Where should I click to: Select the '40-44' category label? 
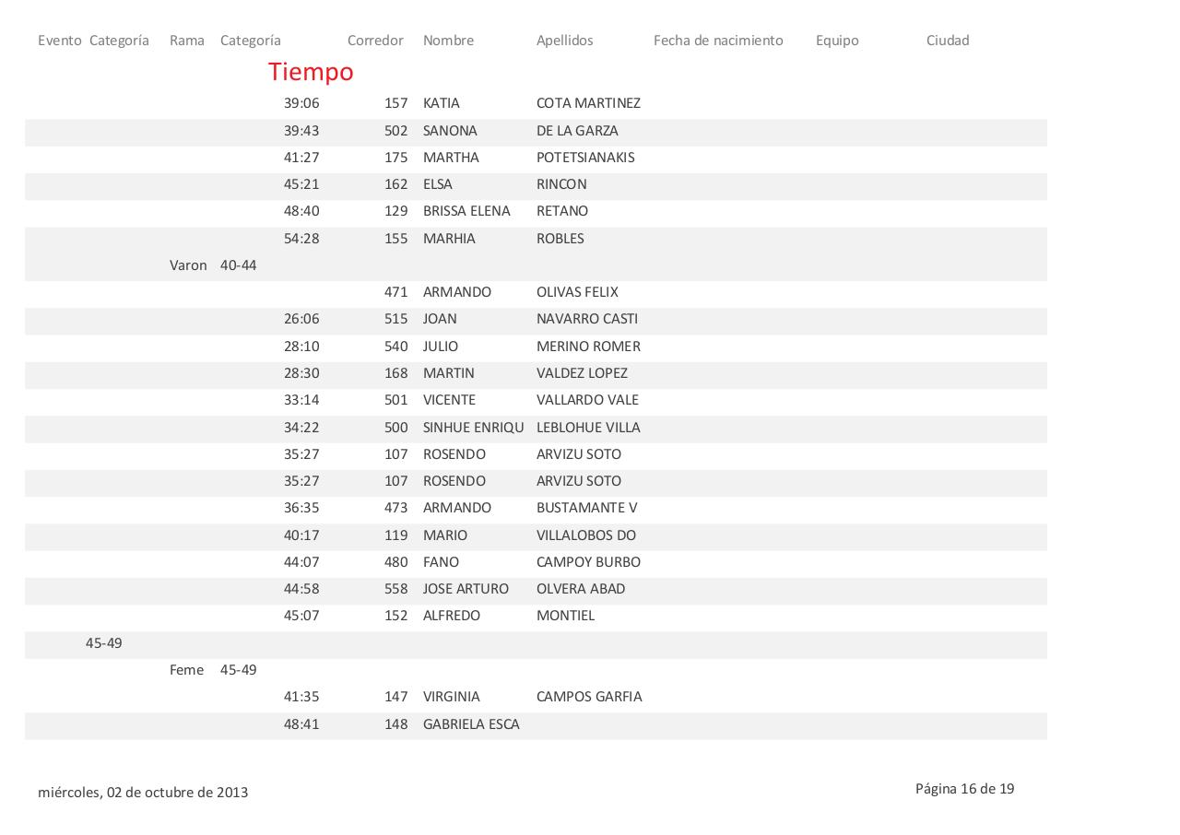(x=238, y=265)
